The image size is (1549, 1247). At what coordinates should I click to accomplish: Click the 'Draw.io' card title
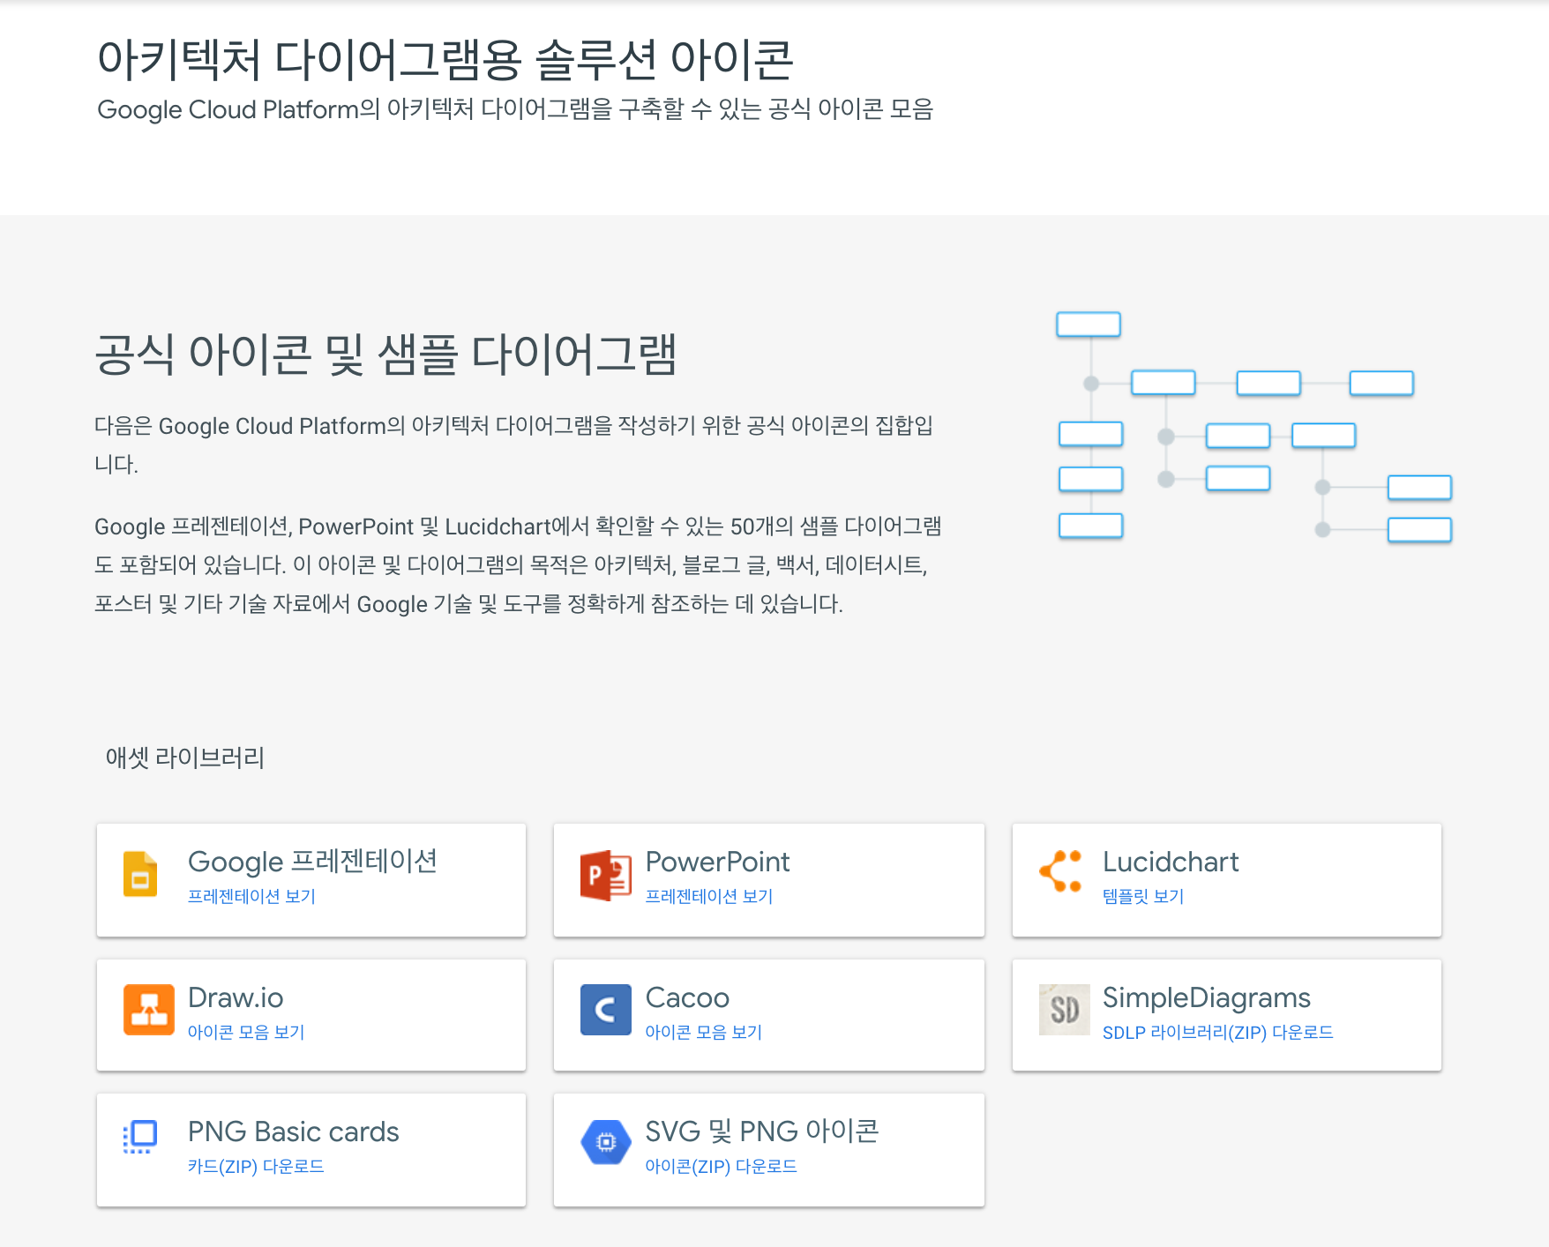[x=236, y=997]
